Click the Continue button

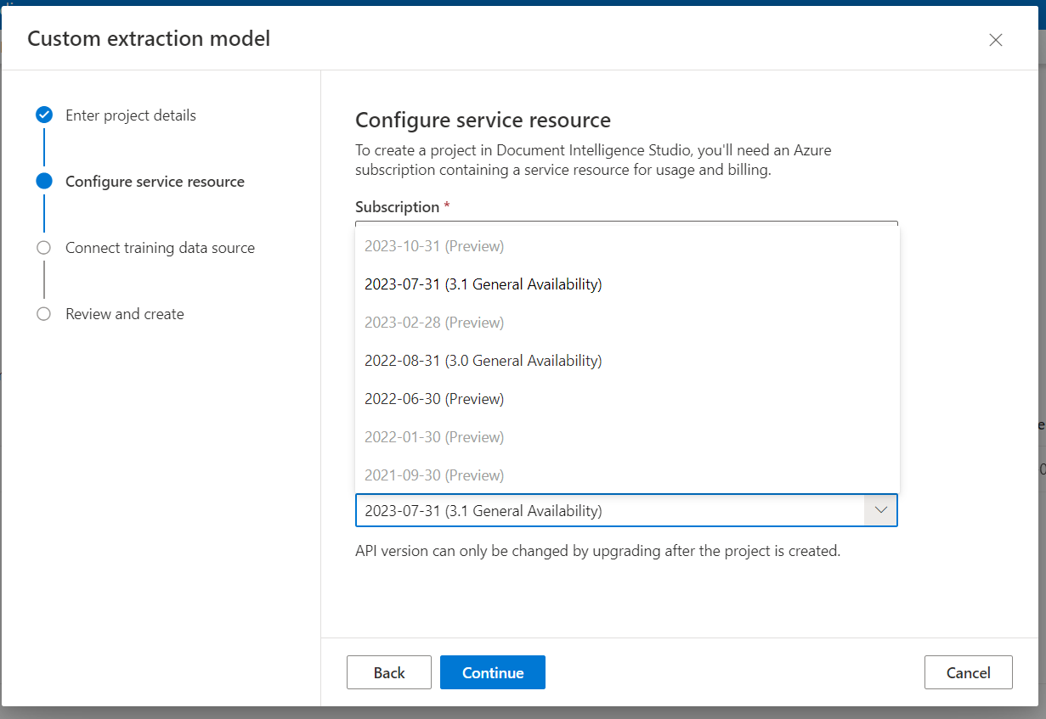coord(493,672)
